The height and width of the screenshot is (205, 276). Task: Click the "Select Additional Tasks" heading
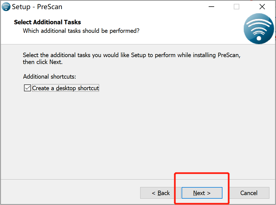click(47, 22)
